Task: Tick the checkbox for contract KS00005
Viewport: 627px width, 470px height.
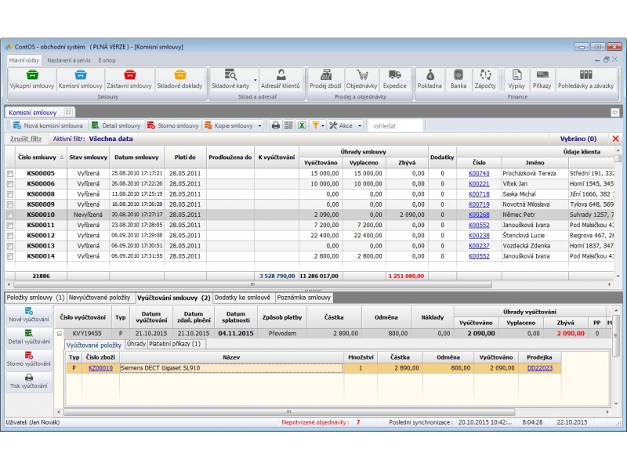Action: click(10, 173)
